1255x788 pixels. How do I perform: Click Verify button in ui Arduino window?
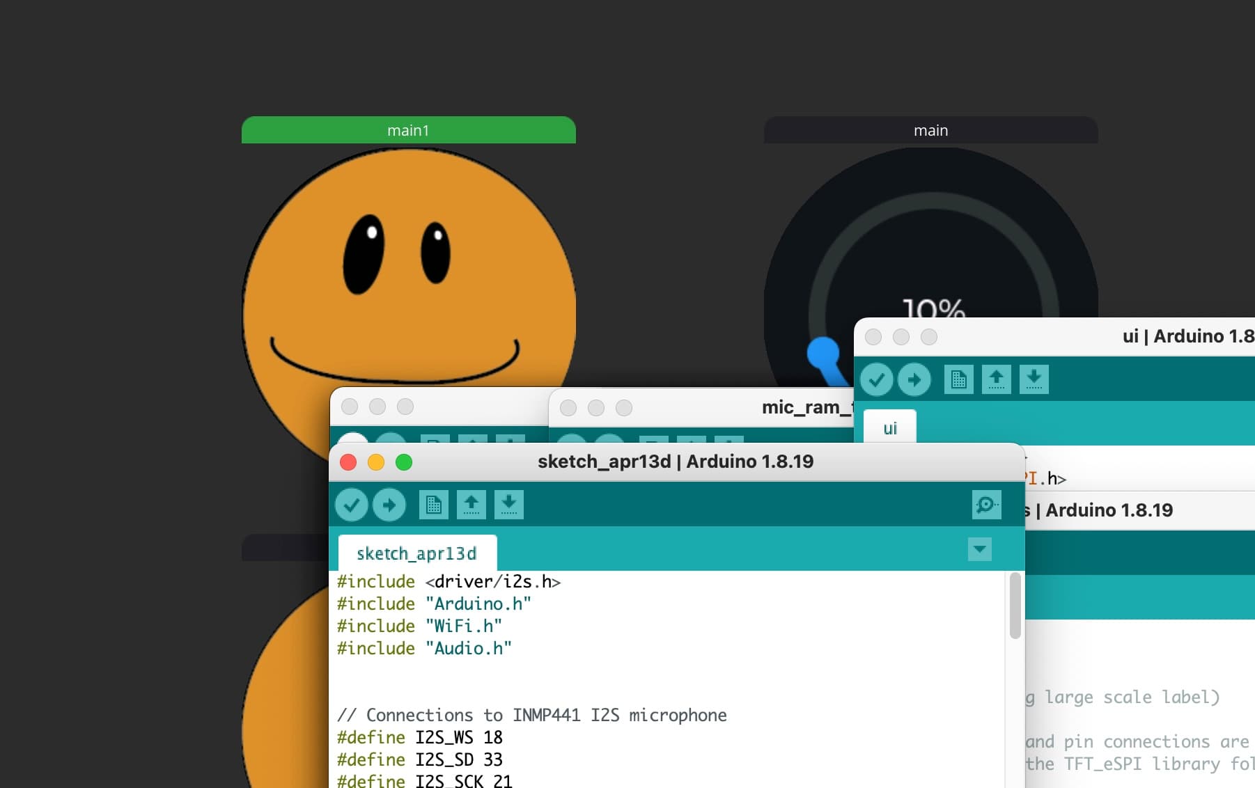[877, 379]
